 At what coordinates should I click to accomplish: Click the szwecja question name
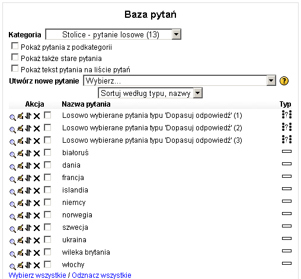pyautogui.click(x=75, y=227)
